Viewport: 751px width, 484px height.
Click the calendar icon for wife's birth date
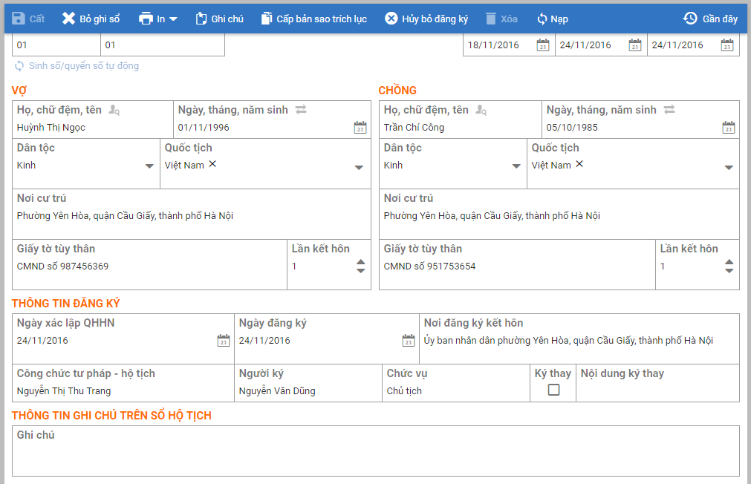[x=360, y=128]
